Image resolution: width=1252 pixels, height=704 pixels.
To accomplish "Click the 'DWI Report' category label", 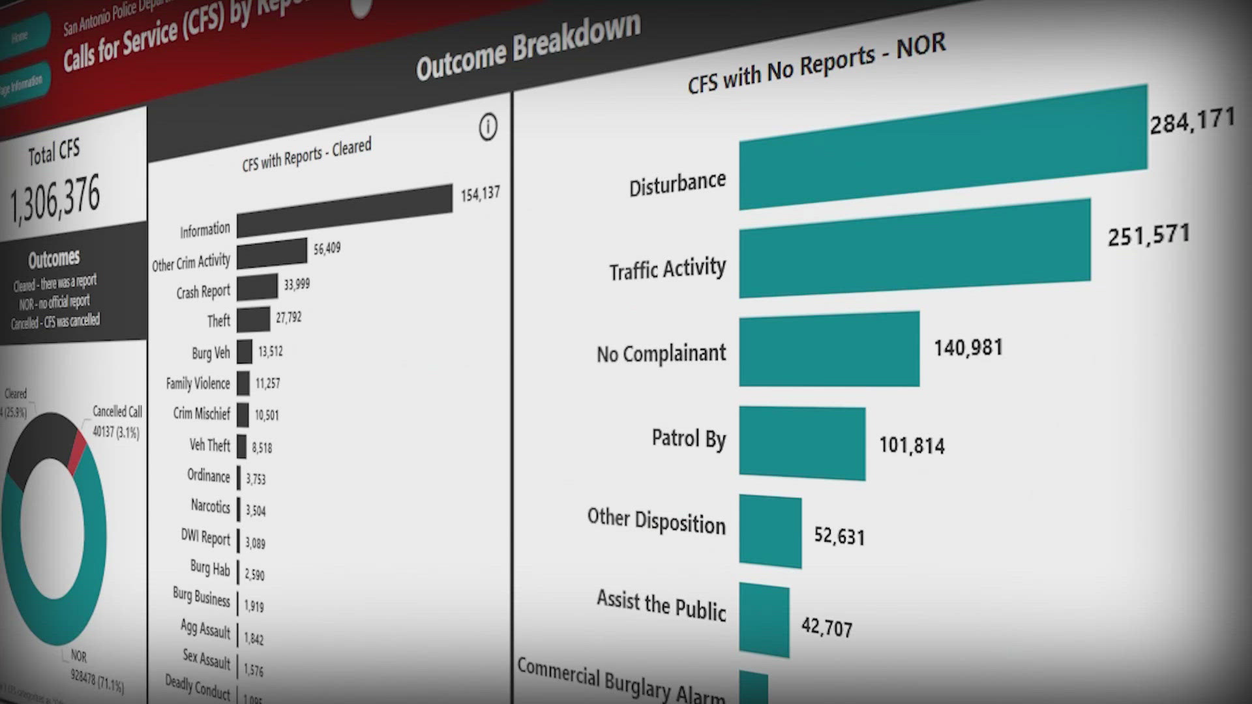I will point(205,537).
